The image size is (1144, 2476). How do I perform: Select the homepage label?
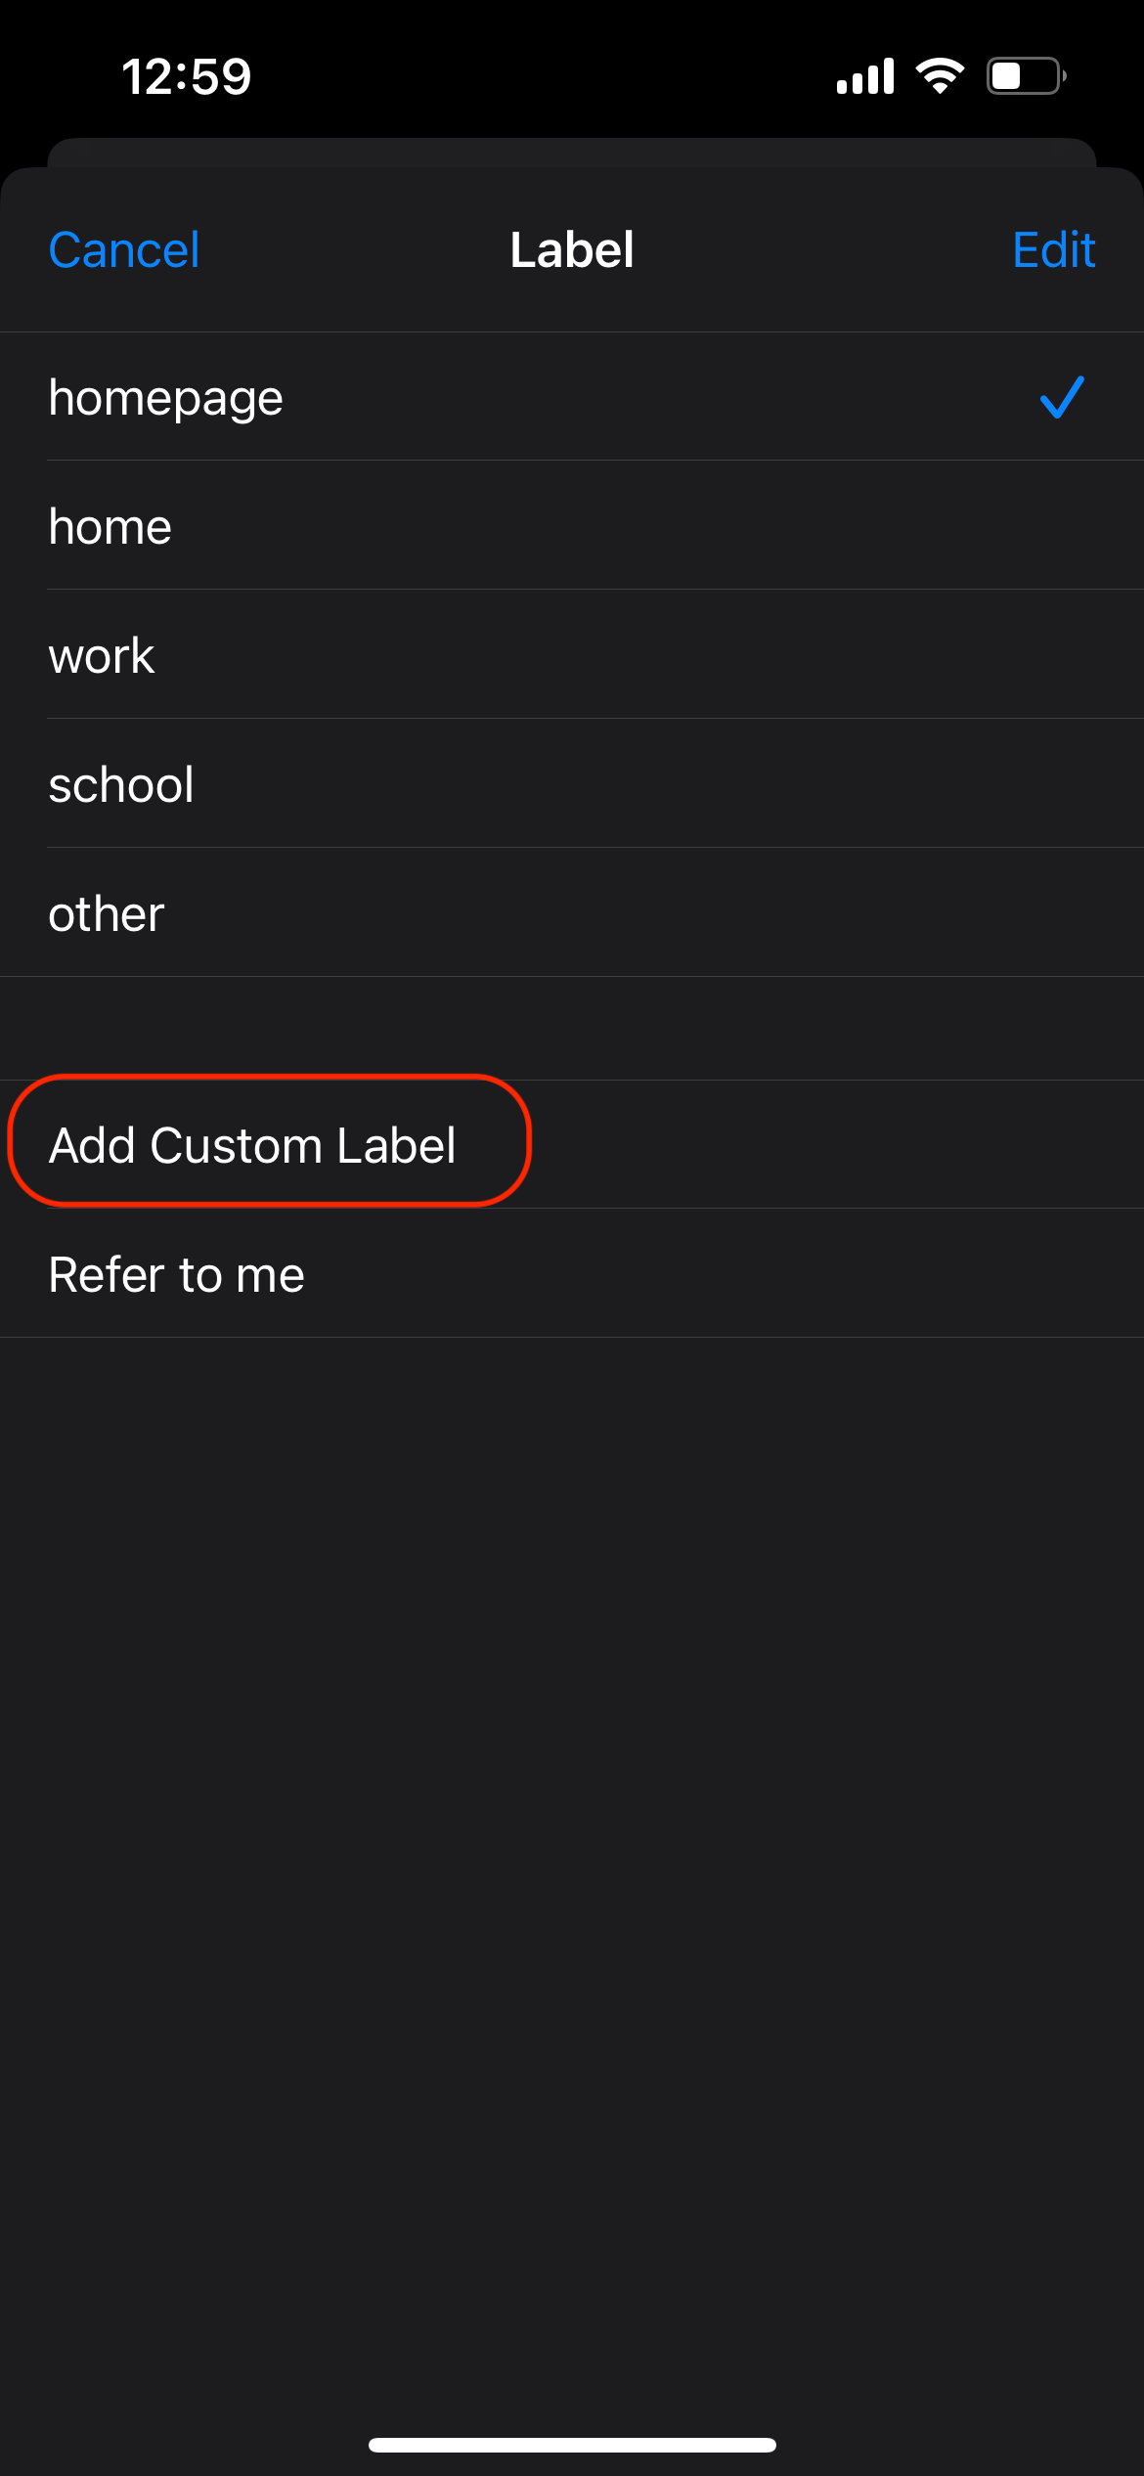[x=166, y=398]
